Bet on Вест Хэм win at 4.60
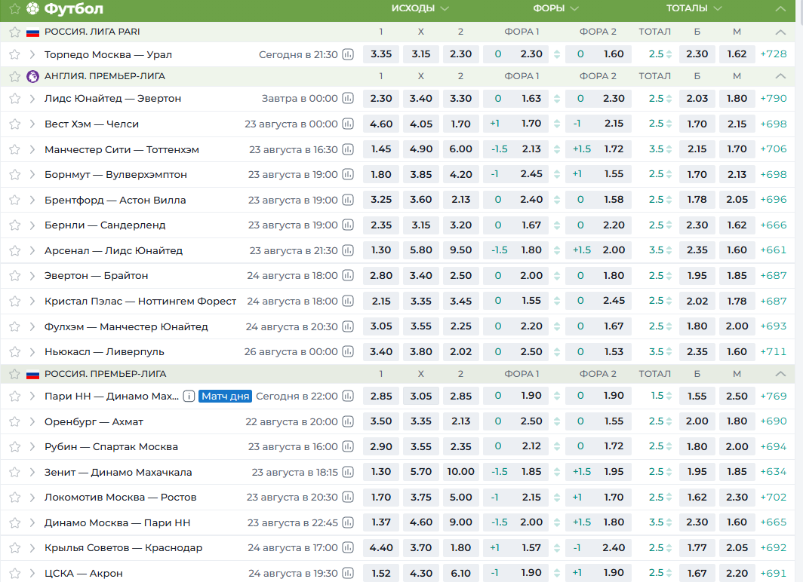The image size is (803, 582). (x=381, y=124)
